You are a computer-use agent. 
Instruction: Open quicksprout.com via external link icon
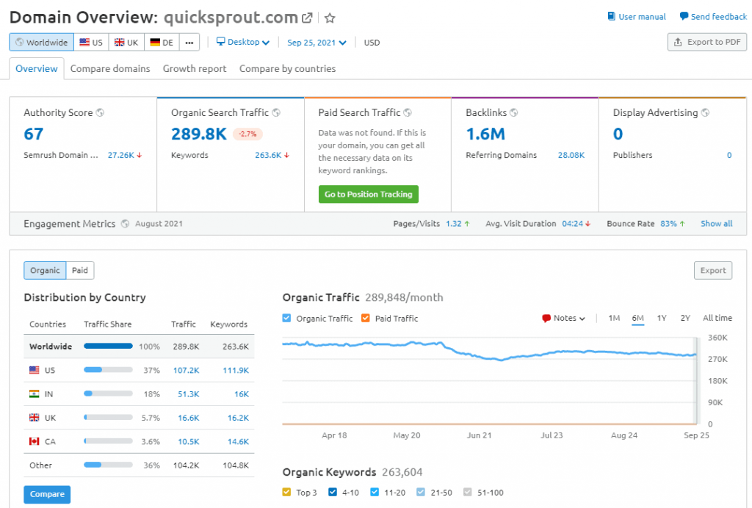point(307,18)
